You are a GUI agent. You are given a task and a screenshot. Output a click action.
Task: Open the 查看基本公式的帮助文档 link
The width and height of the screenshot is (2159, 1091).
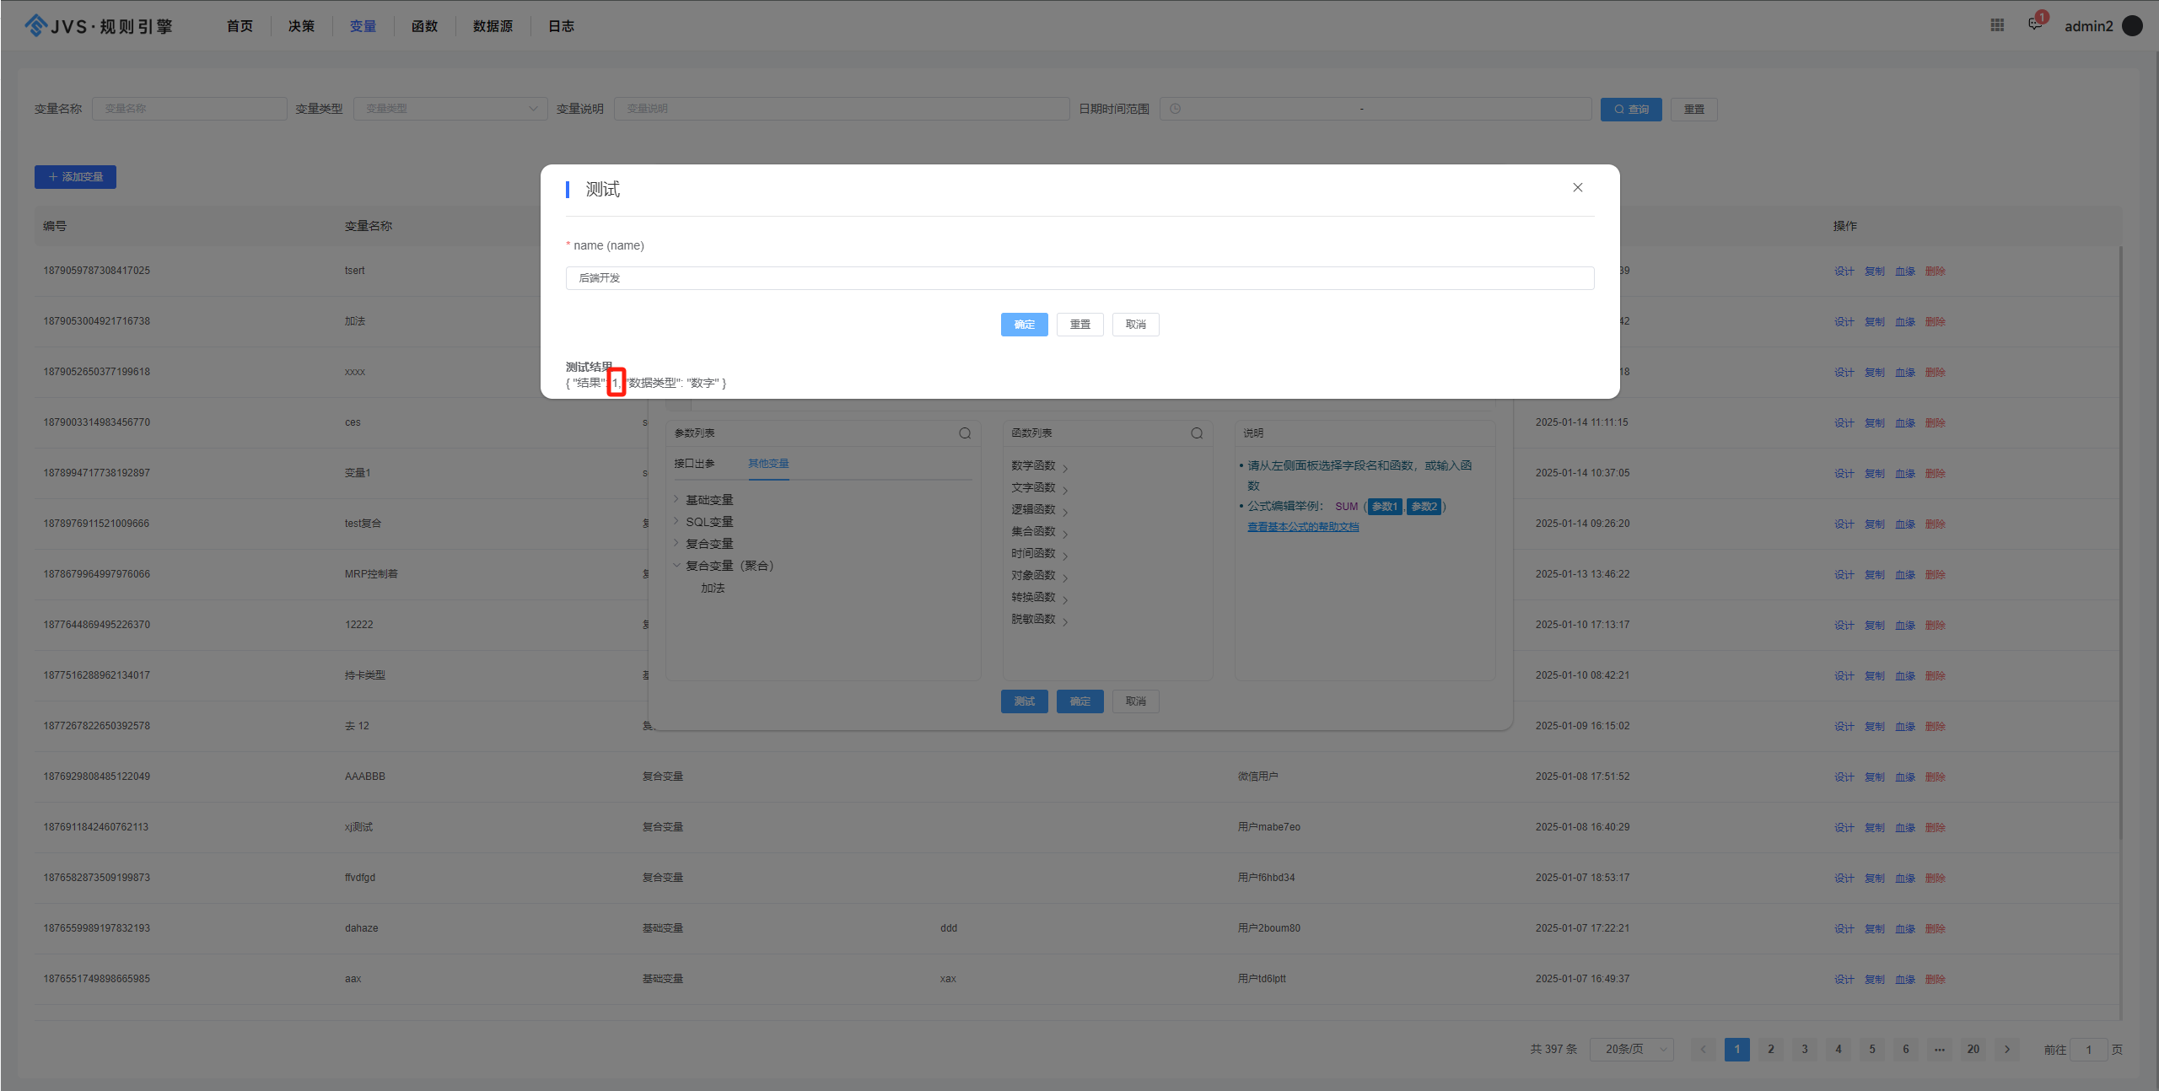pos(1303,527)
